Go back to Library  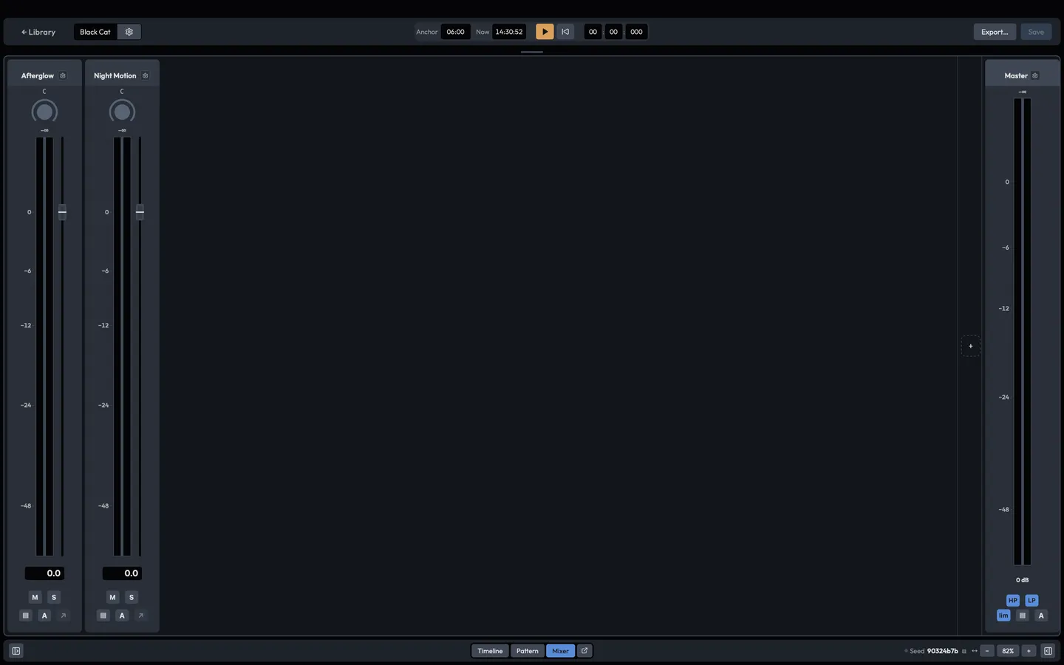coord(38,32)
